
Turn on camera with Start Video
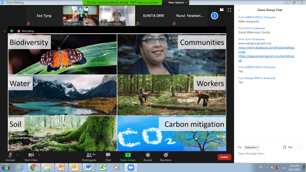click(x=31, y=157)
